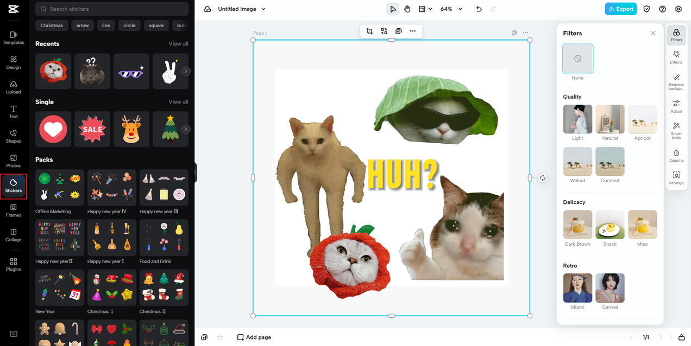Apply the Apricot quality filter

tap(643, 119)
